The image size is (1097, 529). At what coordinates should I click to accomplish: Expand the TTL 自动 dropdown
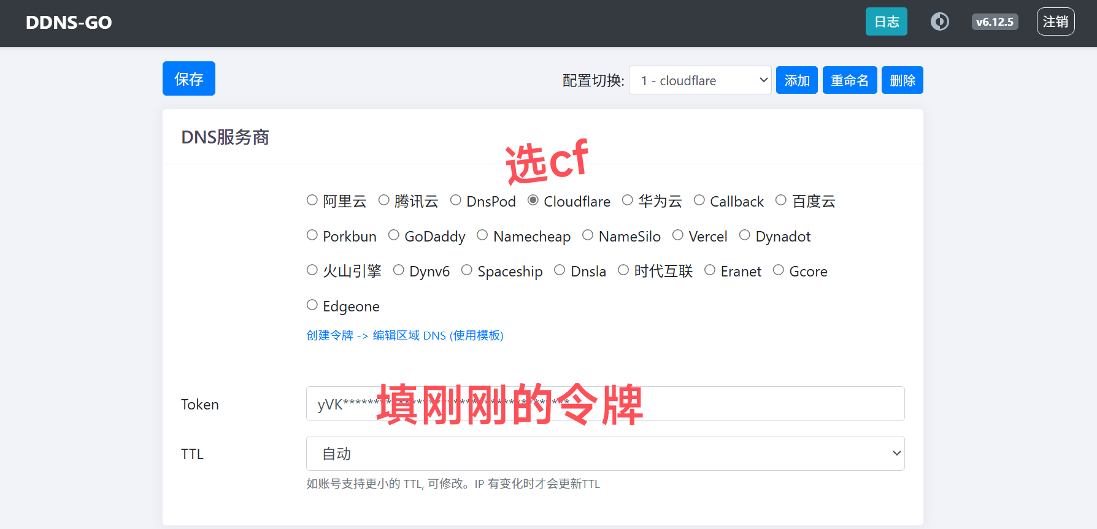[605, 454]
